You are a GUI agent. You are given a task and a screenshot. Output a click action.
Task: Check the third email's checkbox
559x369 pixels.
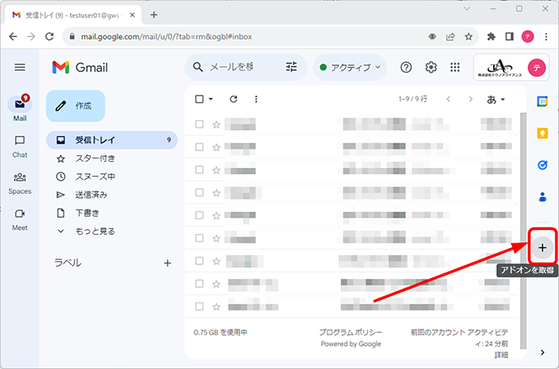199,170
